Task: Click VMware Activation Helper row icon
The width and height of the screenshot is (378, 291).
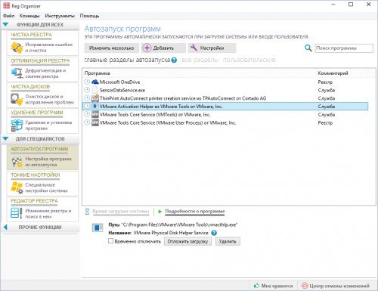Action: click(95, 107)
